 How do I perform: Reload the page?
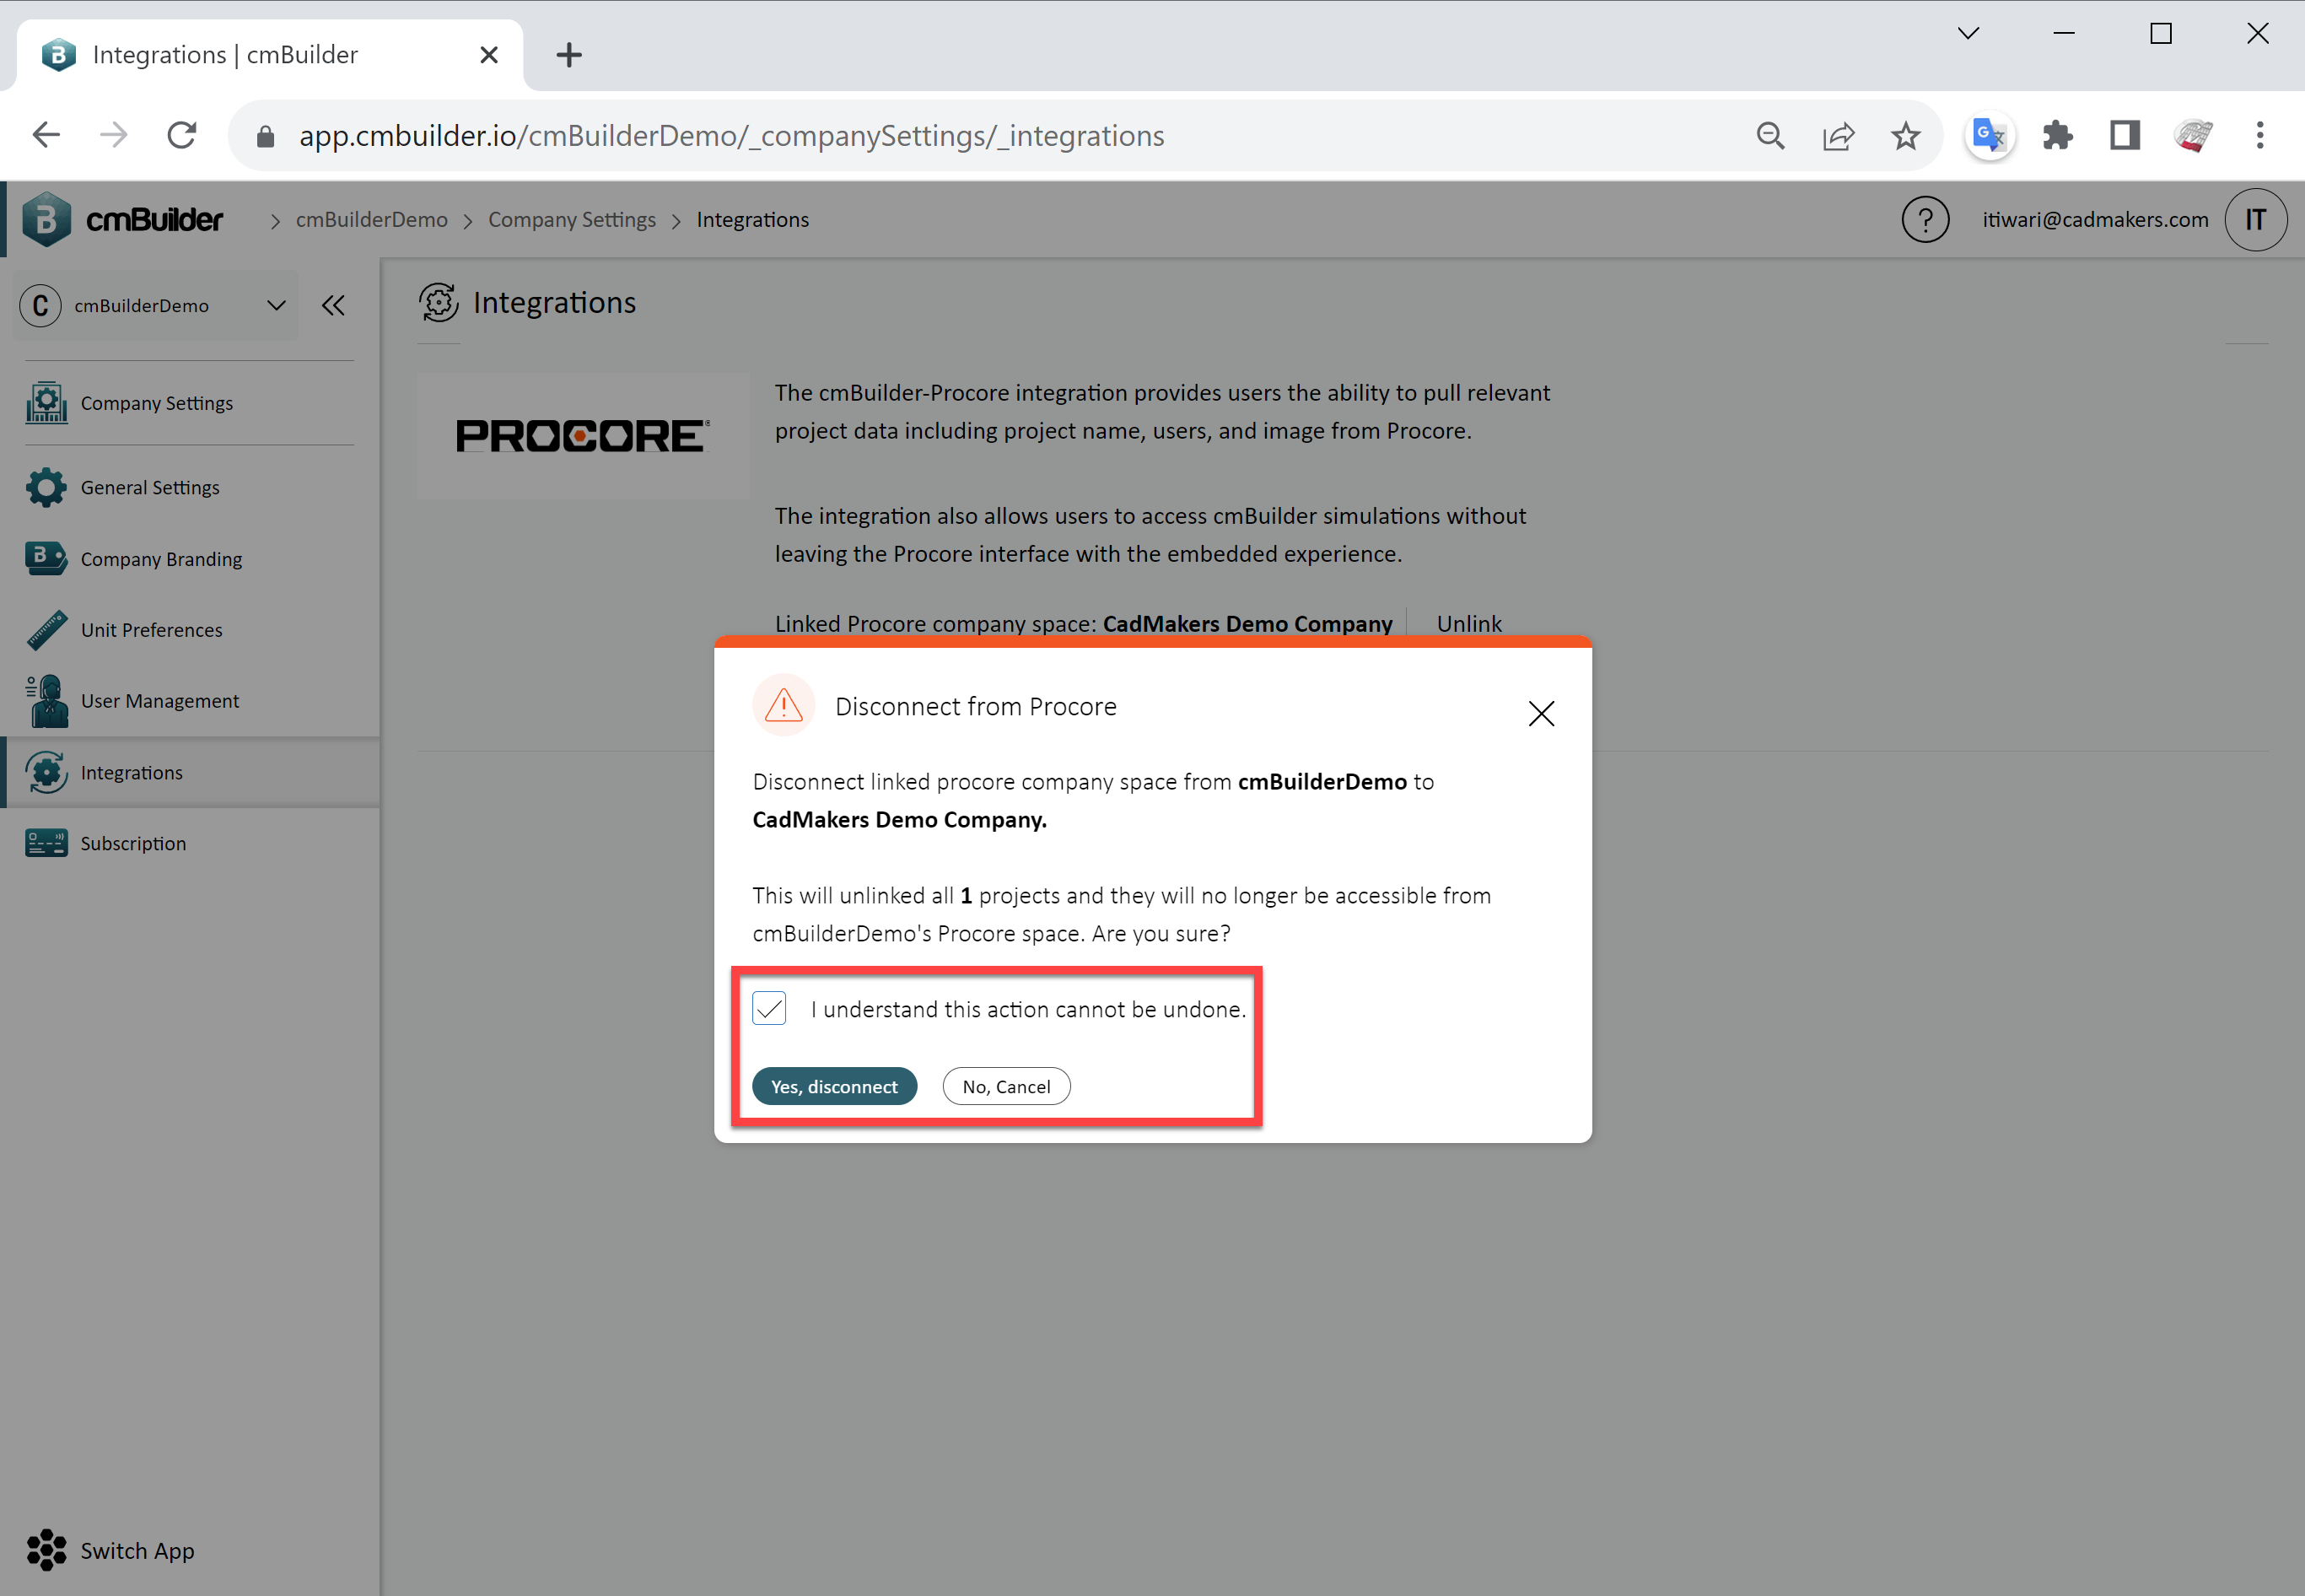point(181,135)
